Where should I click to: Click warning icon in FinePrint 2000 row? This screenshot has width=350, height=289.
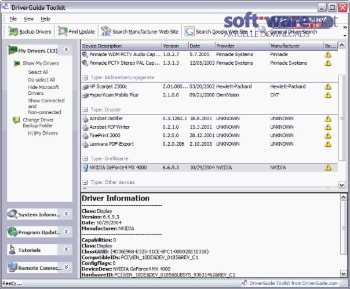pos(327,136)
